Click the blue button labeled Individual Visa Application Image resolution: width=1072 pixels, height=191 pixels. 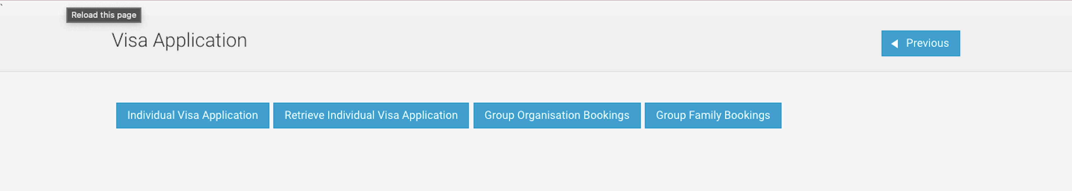click(x=193, y=115)
